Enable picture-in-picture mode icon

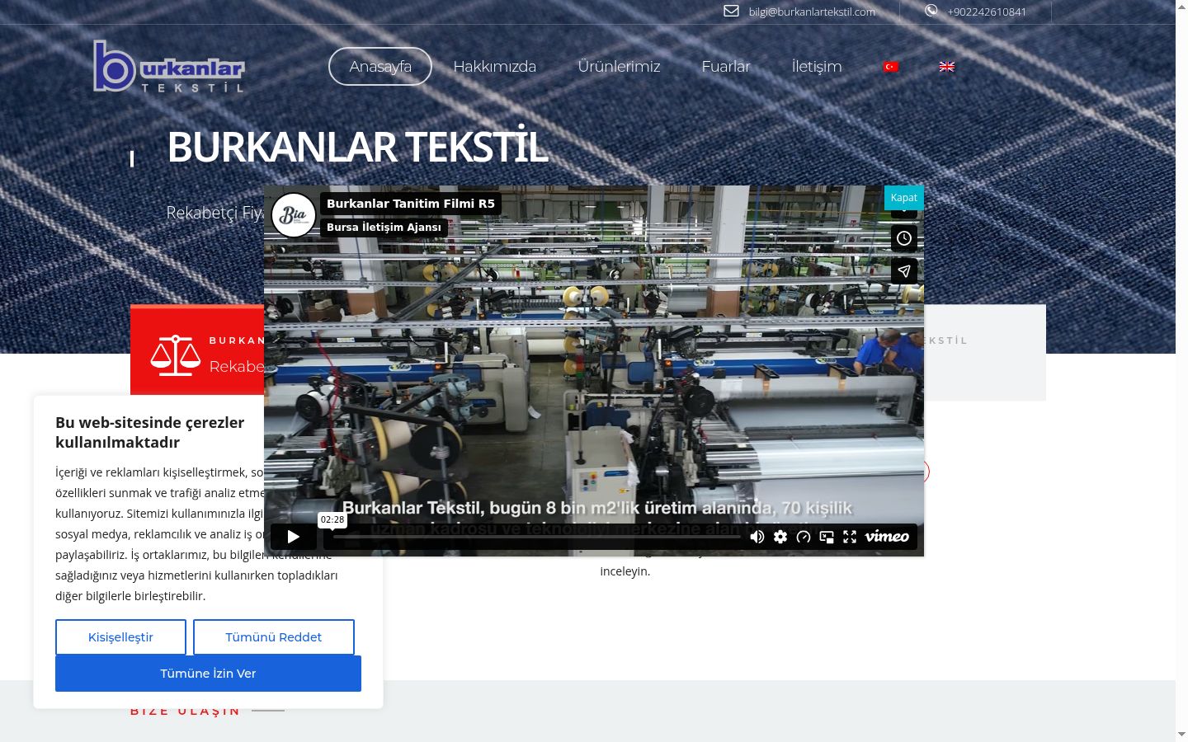tap(827, 537)
